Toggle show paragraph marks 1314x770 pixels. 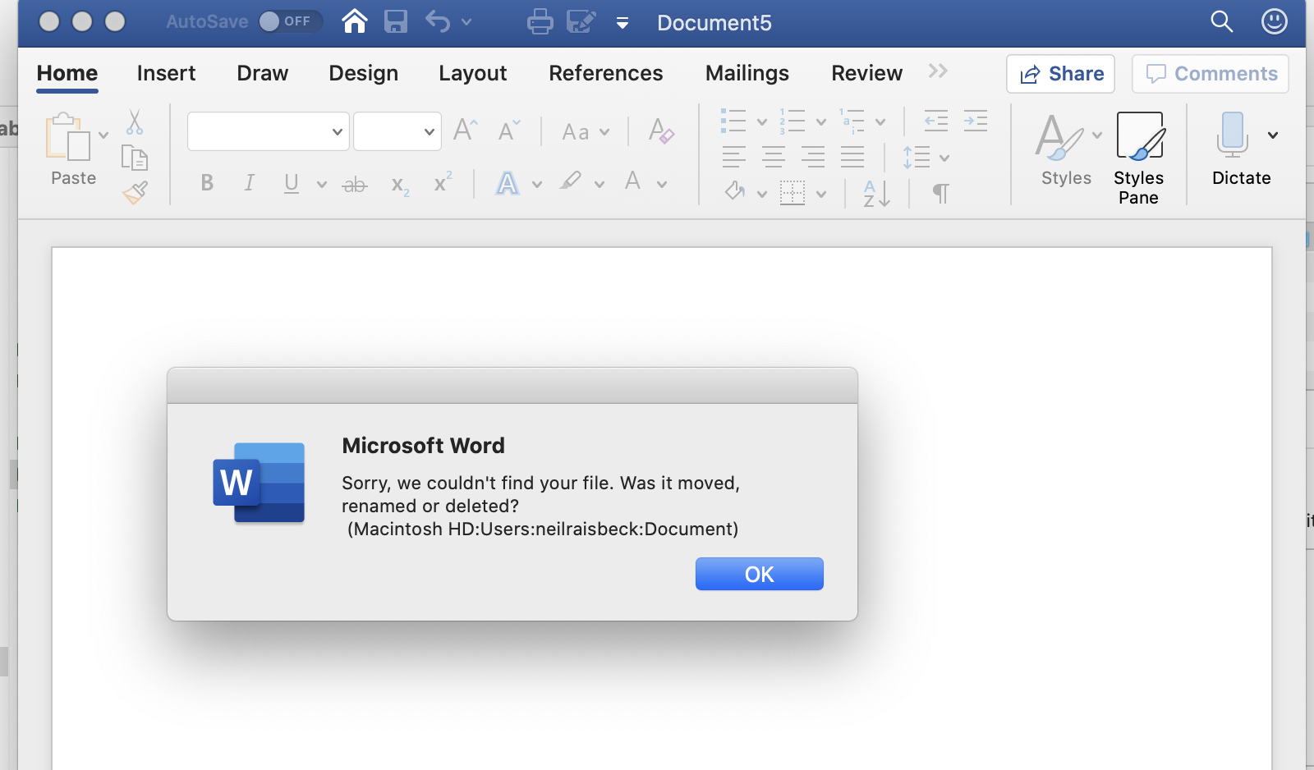pyautogui.click(x=941, y=194)
